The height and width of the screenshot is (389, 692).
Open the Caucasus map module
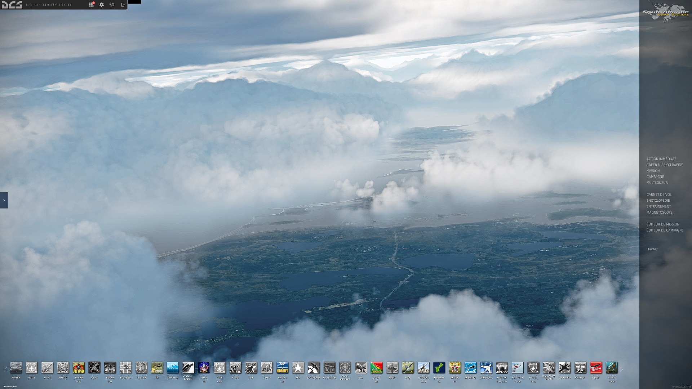pos(173,368)
